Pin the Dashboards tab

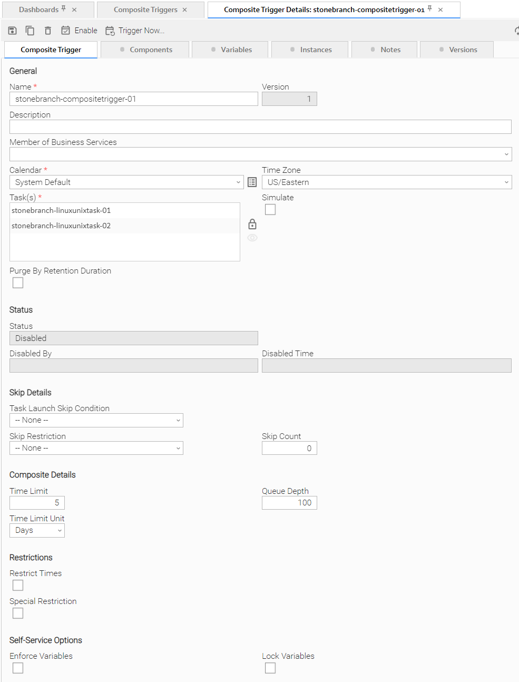[64, 9]
